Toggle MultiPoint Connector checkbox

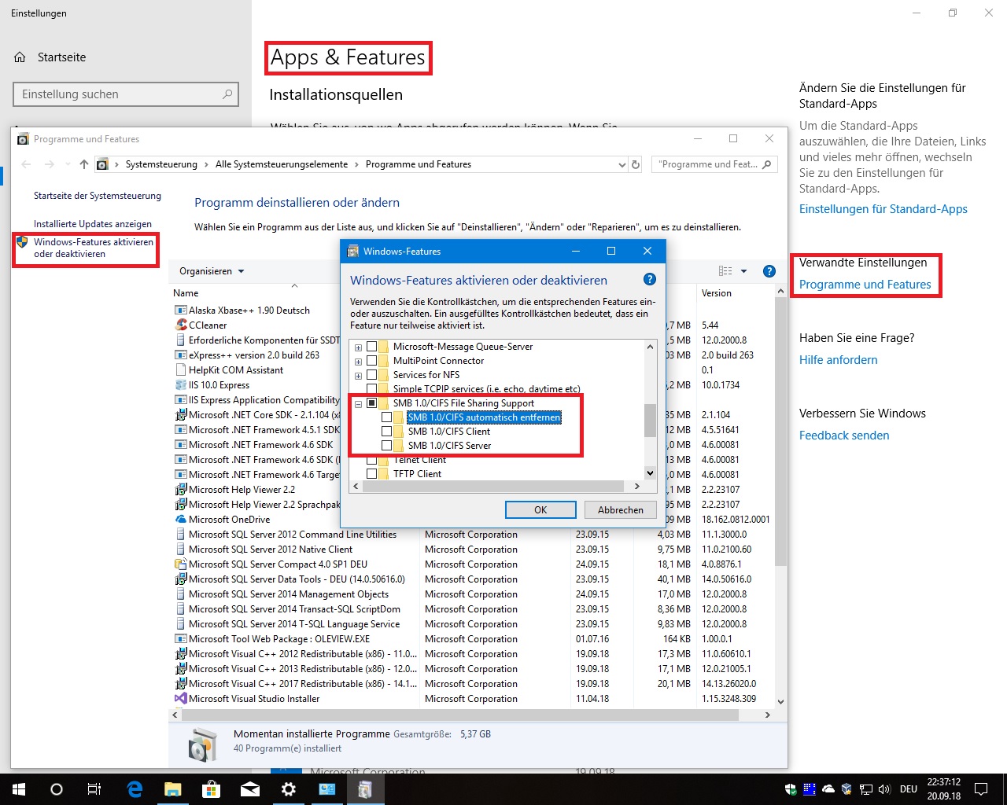(x=372, y=361)
